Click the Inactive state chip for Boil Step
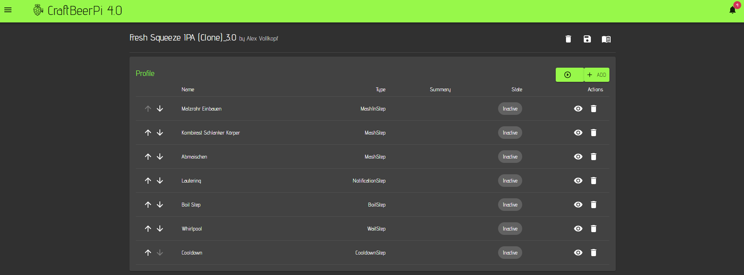This screenshot has height=275, width=744. point(510,205)
